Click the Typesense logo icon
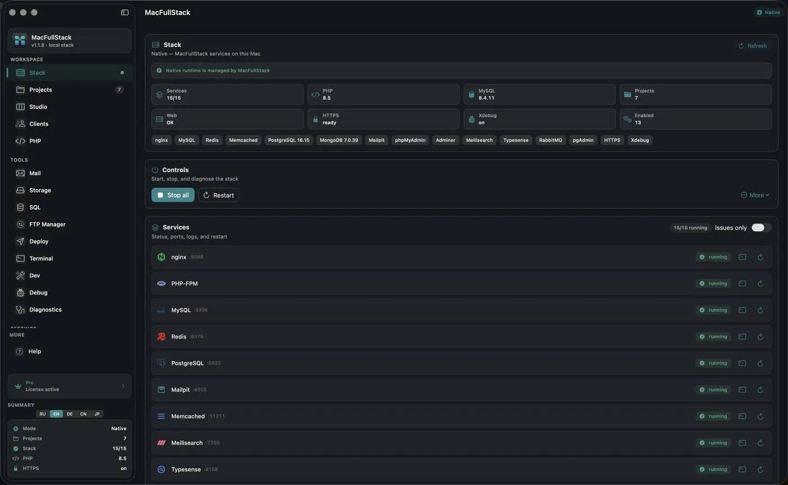The width and height of the screenshot is (788, 485). [x=161, y=469]
